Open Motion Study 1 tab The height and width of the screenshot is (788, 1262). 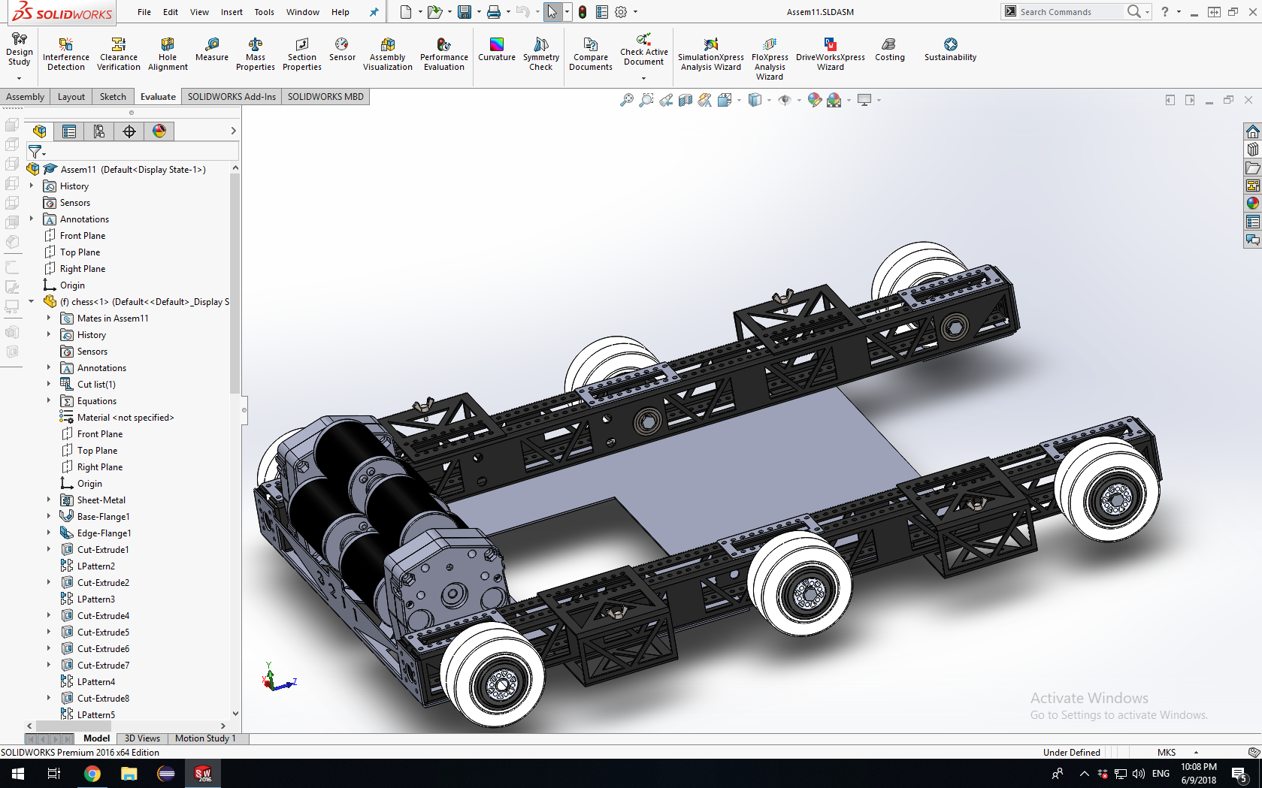pyautogui.click(x=205, y=738)
